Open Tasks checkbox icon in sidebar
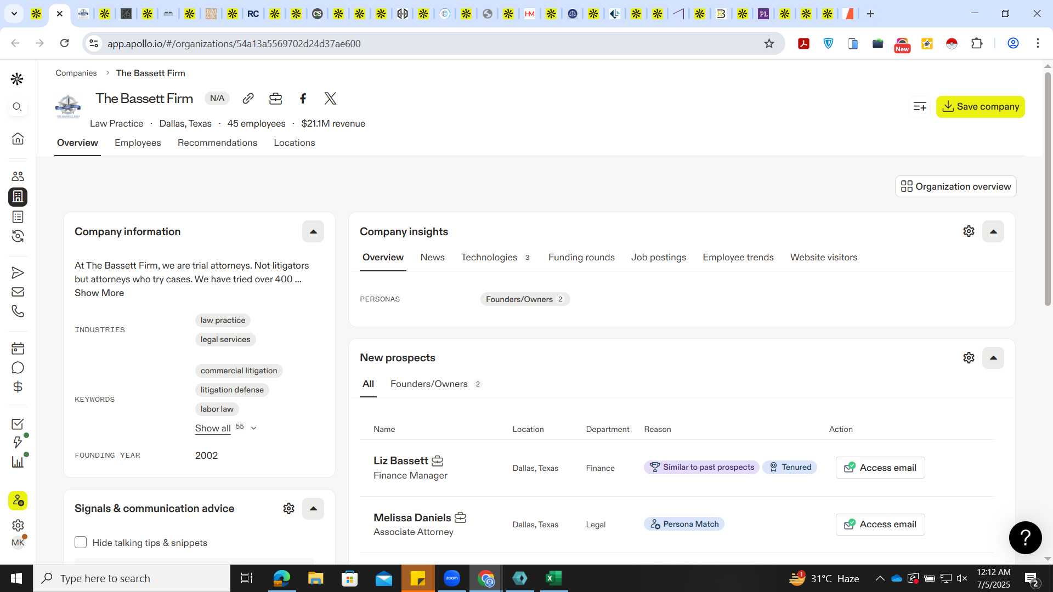1053x592 pixels. pos(18,424)
